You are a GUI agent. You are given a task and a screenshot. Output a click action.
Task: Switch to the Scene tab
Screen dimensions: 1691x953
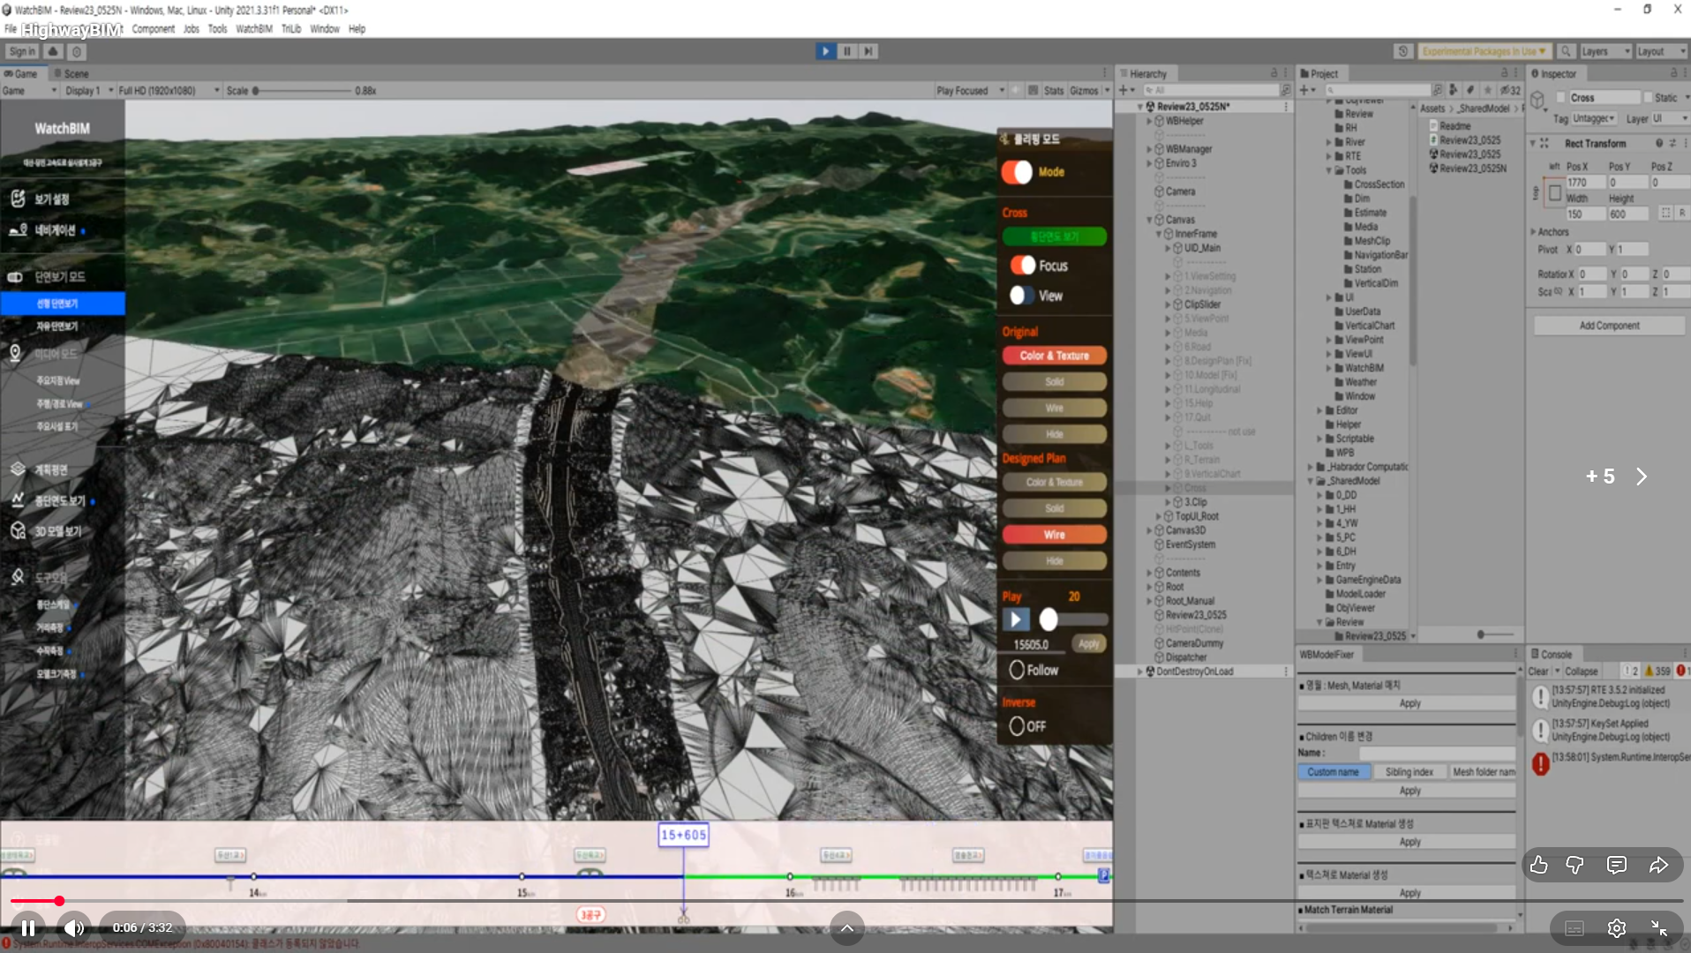tap(71, 74)
